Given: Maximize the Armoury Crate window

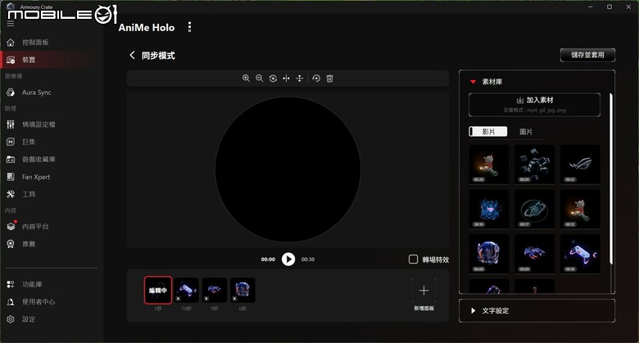Looking at the screenshot, I should [610, 7].
